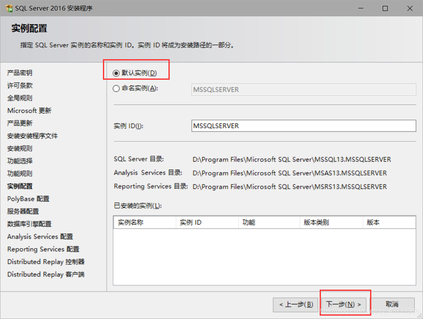Click the SQL Server setup title bar icon
The height and width of the screenshot is (319, 423).
[x=9, y=8]
